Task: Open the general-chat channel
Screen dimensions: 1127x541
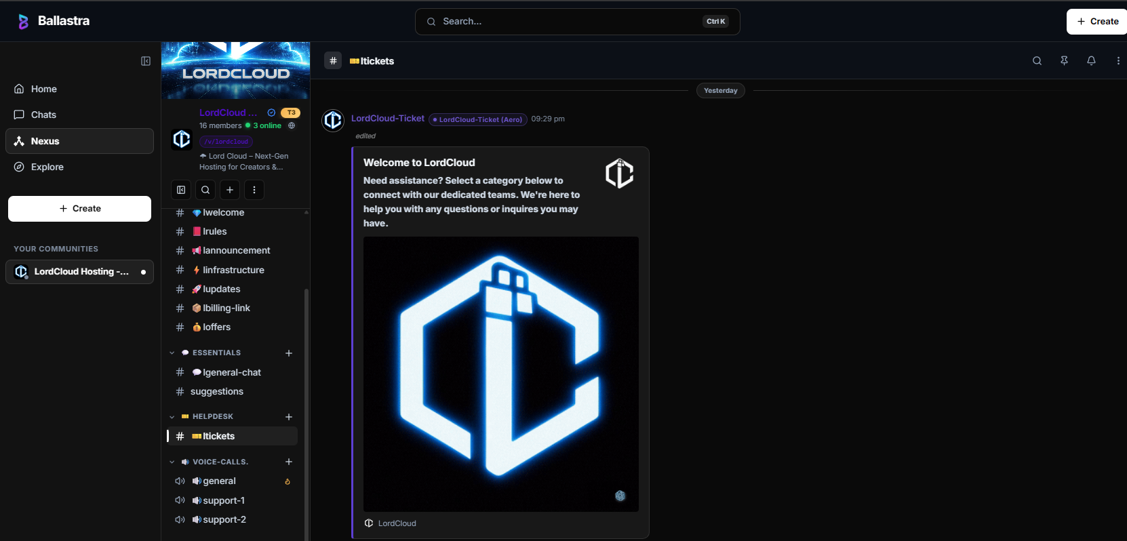Action: 232,372
